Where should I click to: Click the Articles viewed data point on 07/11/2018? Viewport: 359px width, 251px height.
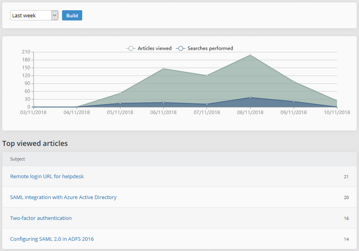pyautogui.click(x=207, y=75)
